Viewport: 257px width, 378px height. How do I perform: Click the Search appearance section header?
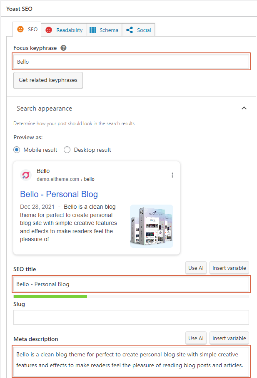(45, 108)
